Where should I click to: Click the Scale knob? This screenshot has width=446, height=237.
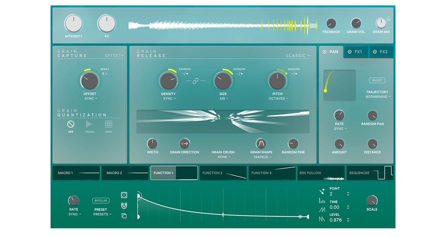[x=372, y=201]
